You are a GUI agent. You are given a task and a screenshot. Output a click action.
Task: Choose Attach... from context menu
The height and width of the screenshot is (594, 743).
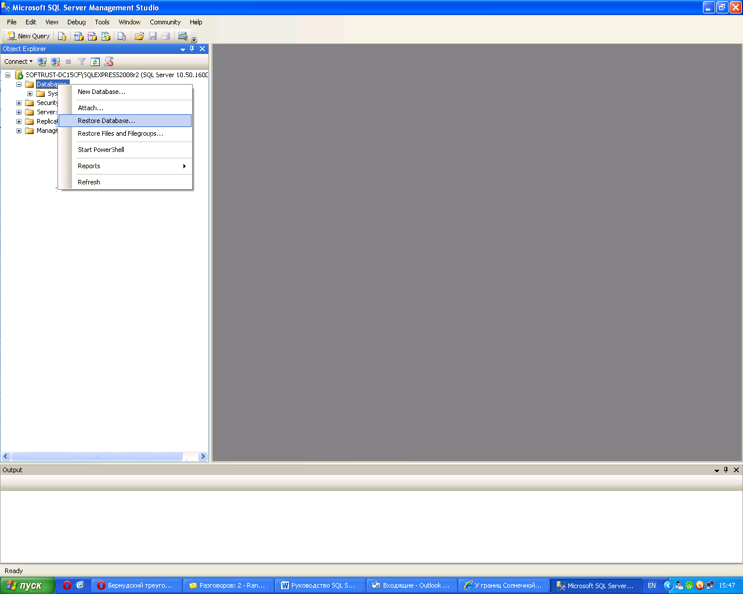pos(125,108)
